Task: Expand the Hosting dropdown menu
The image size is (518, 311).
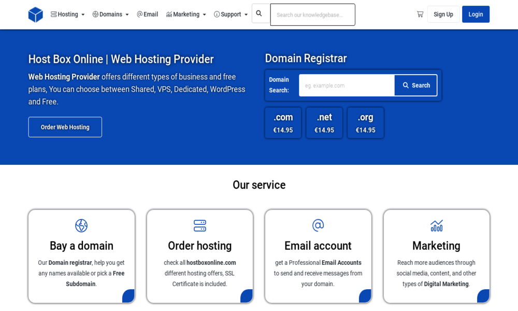Action: (x=68, y=15)
